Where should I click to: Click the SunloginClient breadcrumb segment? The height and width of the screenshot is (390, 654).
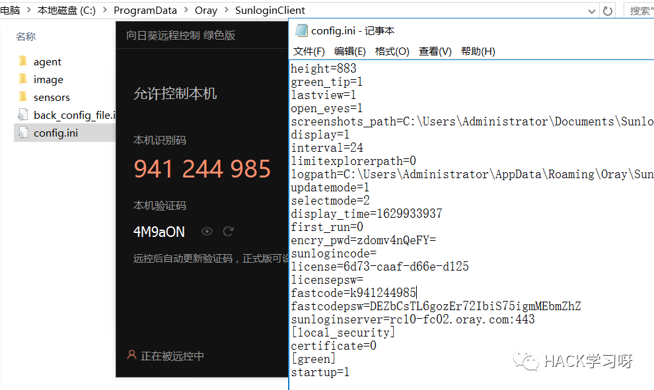click(270, 10)
